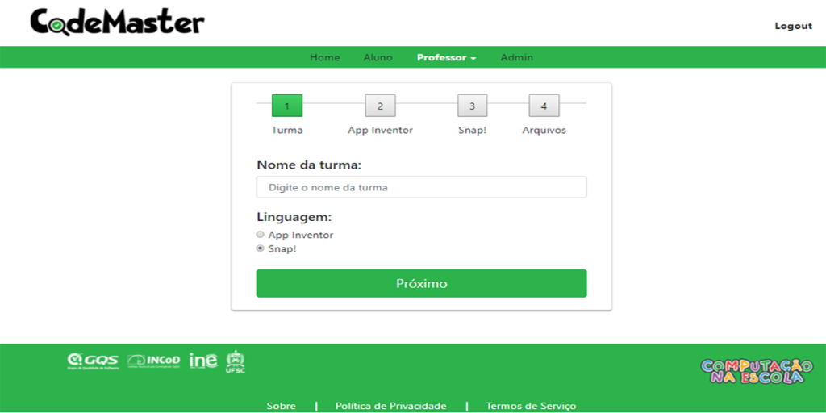Click the 'Nome da turma:' label

309,165
